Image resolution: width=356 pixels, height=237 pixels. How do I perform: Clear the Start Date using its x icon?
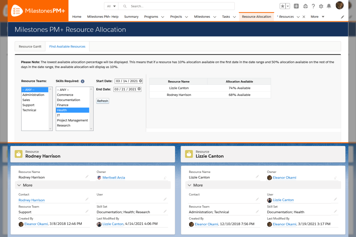(x=141, y=81)
